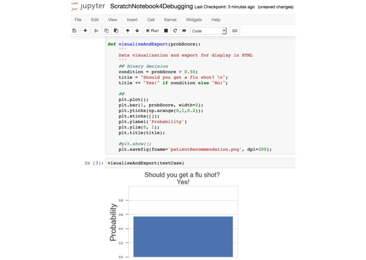Click the condition = probScore > 0.50 line

coord(158,72)
